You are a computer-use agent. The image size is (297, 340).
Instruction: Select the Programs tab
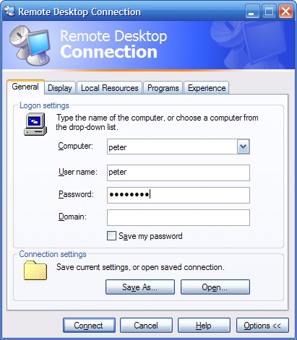coord(163,88)
